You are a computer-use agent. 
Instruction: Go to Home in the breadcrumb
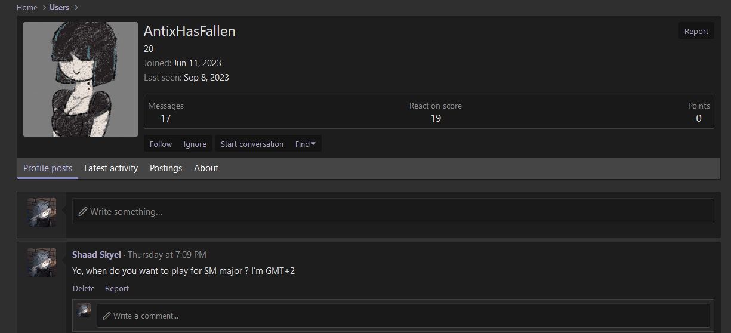(x=27, y=8)
